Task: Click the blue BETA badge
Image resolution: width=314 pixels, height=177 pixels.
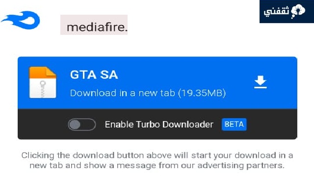Action: pos(234,125)
